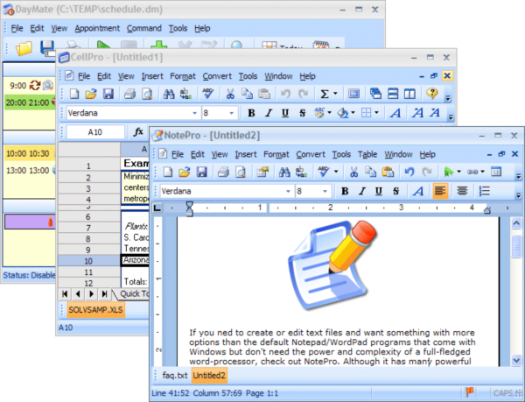Go to next sheet with CellPro right arrow

[91, 293]
